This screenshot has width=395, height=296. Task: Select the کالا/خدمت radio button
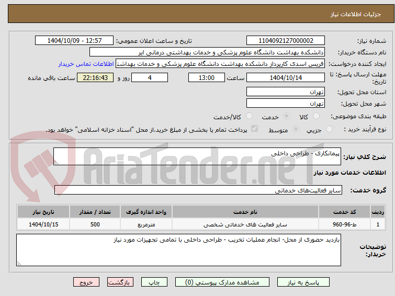[249, 116]
